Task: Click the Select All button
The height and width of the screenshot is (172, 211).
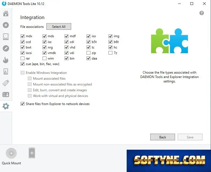Action: pos(59,26)
